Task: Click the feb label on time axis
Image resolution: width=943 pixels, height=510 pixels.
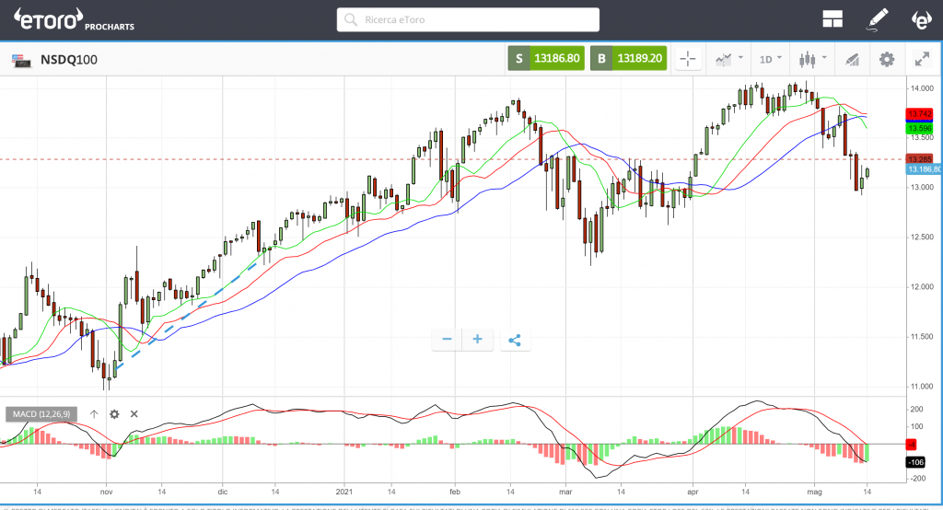Action: click(x=455, y=492)
